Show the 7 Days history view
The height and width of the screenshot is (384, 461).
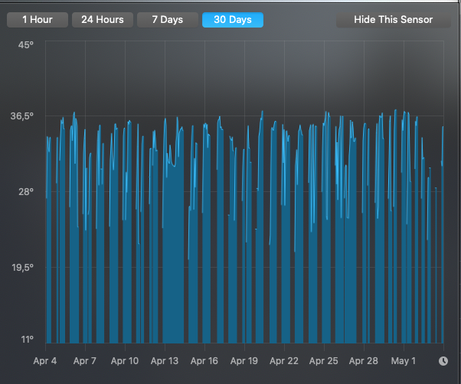[x=168, y=20]
